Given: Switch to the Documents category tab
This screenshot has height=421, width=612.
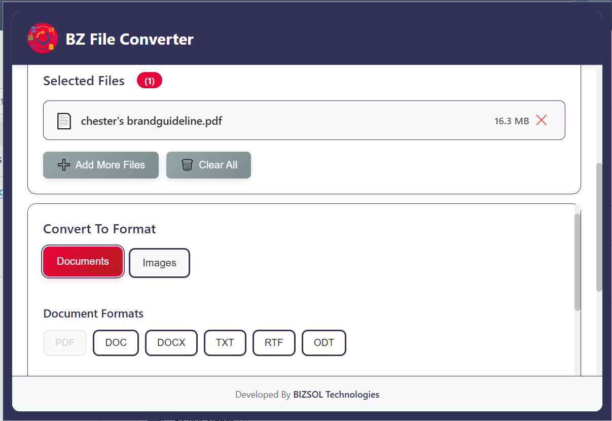Looking at the screenshot, I should click(x=83, y=262).
